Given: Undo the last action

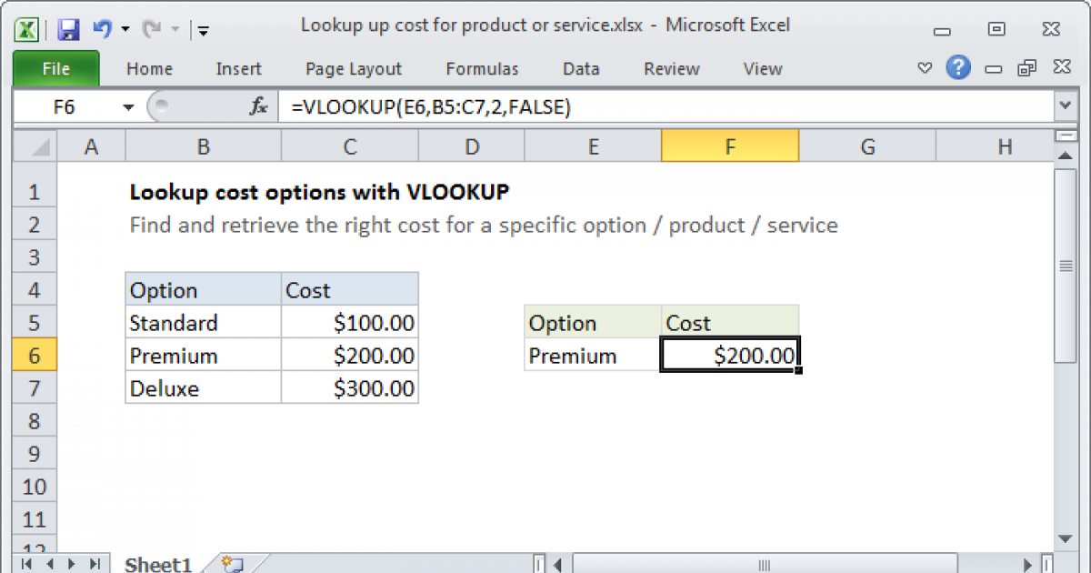Looking at the screenshot, I should click(x=100, y=25).
